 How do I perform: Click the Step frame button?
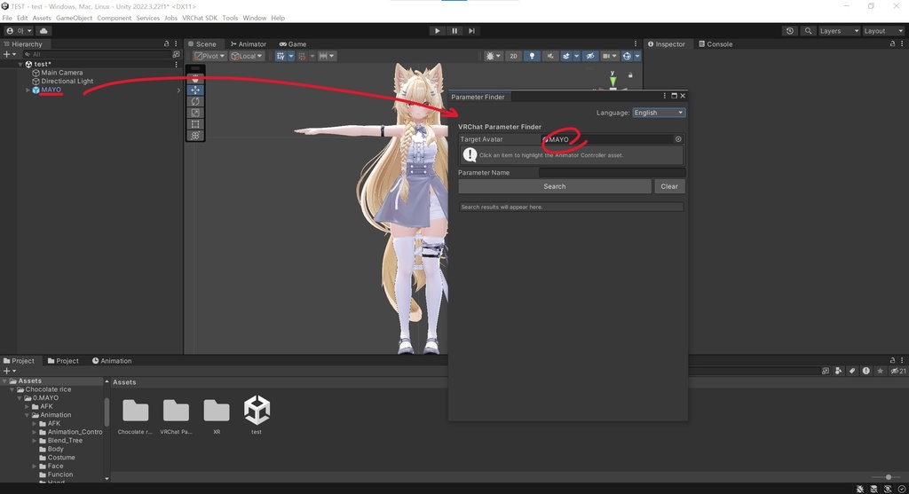coord(471,31)
